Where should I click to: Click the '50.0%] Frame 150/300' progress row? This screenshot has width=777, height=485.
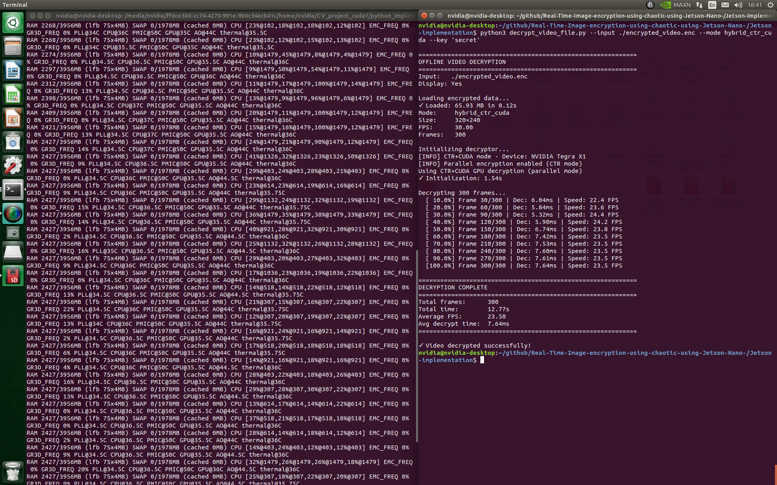click(x=524, y=229)
